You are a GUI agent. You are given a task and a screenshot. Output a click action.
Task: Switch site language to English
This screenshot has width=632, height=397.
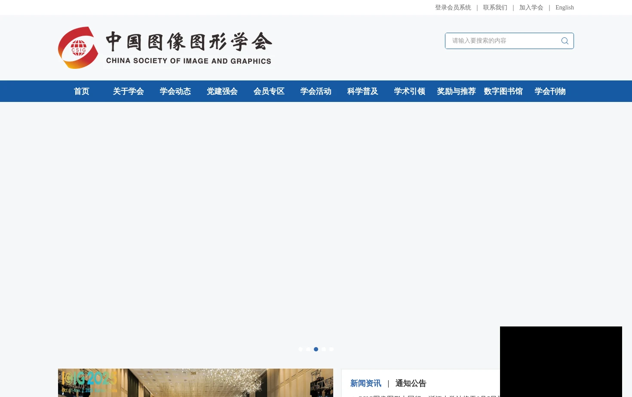[x=565, y=7]
